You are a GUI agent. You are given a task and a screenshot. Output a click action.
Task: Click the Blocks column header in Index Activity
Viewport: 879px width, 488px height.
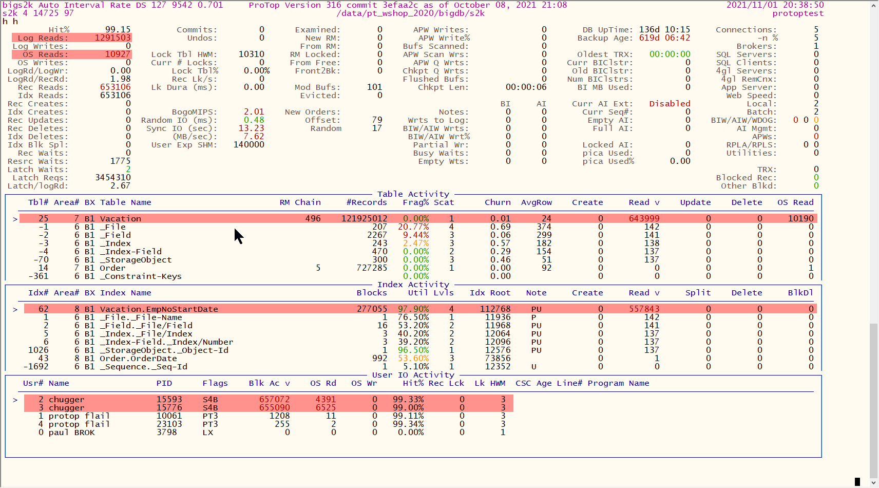click(372, 293)
